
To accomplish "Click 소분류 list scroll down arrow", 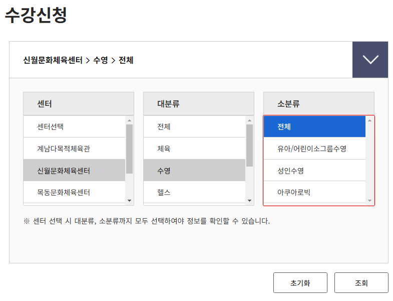I will pyautogui.click(x=369, y=201).
